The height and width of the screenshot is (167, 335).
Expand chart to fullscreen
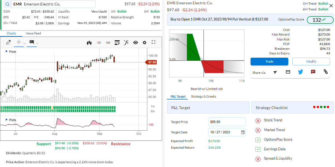click(x=153, y=42)
